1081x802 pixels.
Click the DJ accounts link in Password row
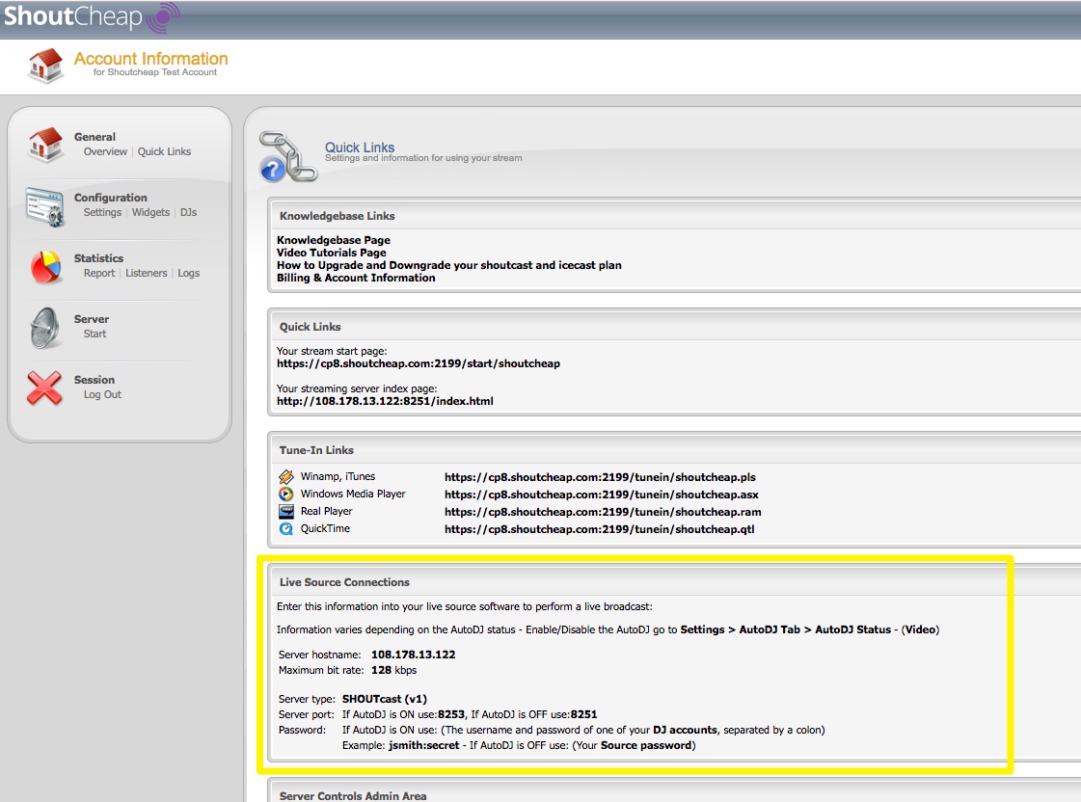686,730
